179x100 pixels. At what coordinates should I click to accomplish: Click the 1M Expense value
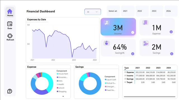point(157,28)
